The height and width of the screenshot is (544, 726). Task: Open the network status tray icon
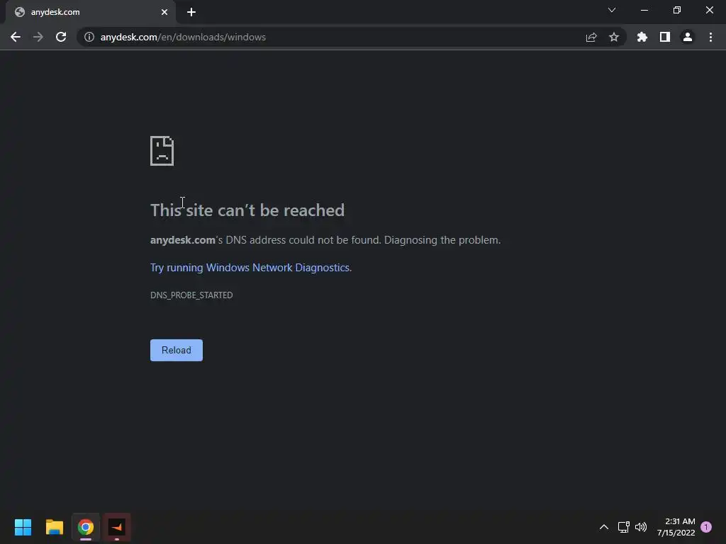[623, 527]
